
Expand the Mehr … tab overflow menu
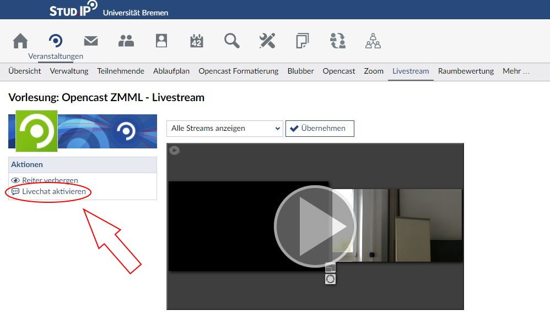(516, 71)
